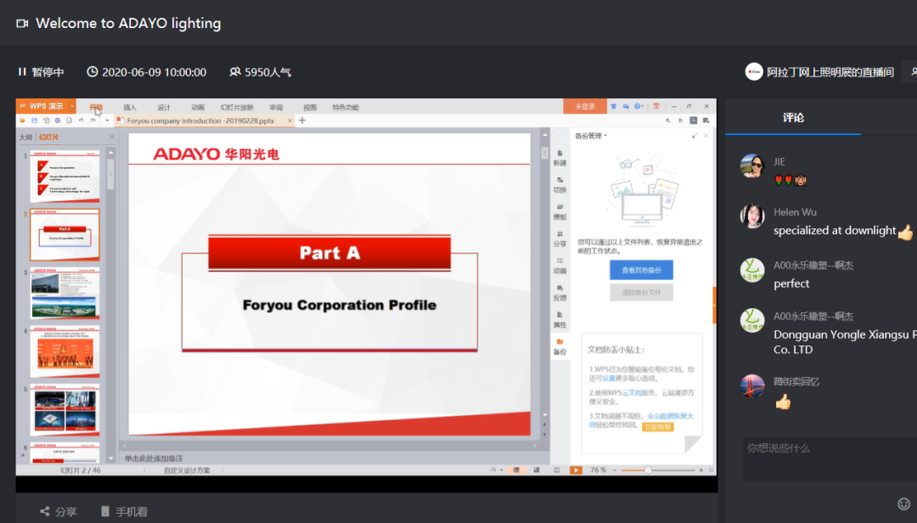
Task: Open the WPS skin (shirt) icon
Action: pos(614,106)
